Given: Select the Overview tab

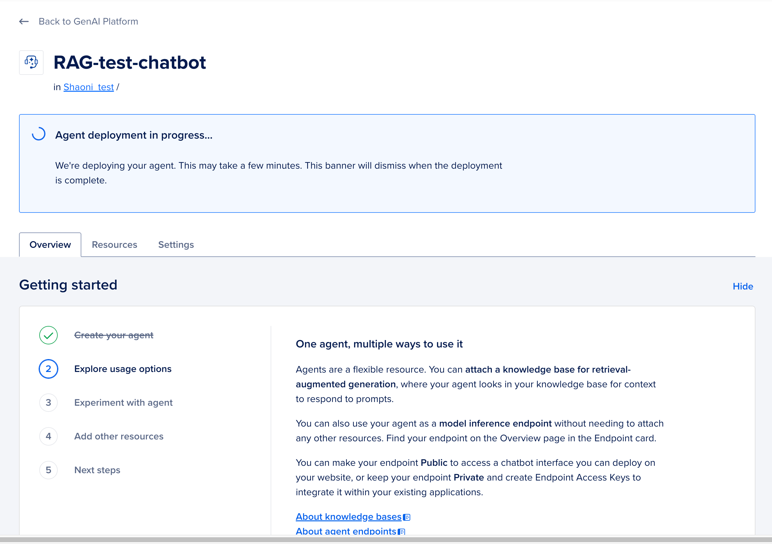Looking at the screenshot, I should pos(50,245).
